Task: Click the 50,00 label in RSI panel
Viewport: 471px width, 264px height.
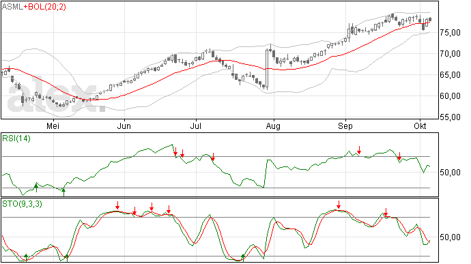Action: 450,173
